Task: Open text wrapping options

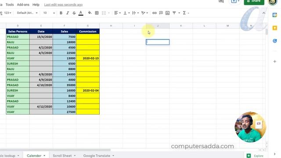Action: point(136,13)
